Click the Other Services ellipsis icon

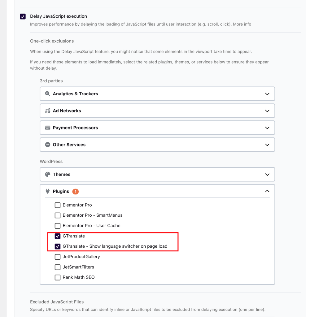(x=47, y=145)
